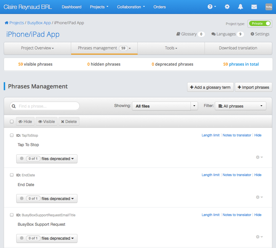Click 0 deprecated phrases counter

173,64
